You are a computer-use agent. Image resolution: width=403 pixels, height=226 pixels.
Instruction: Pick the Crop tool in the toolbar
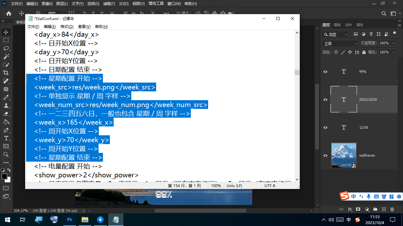6,73
